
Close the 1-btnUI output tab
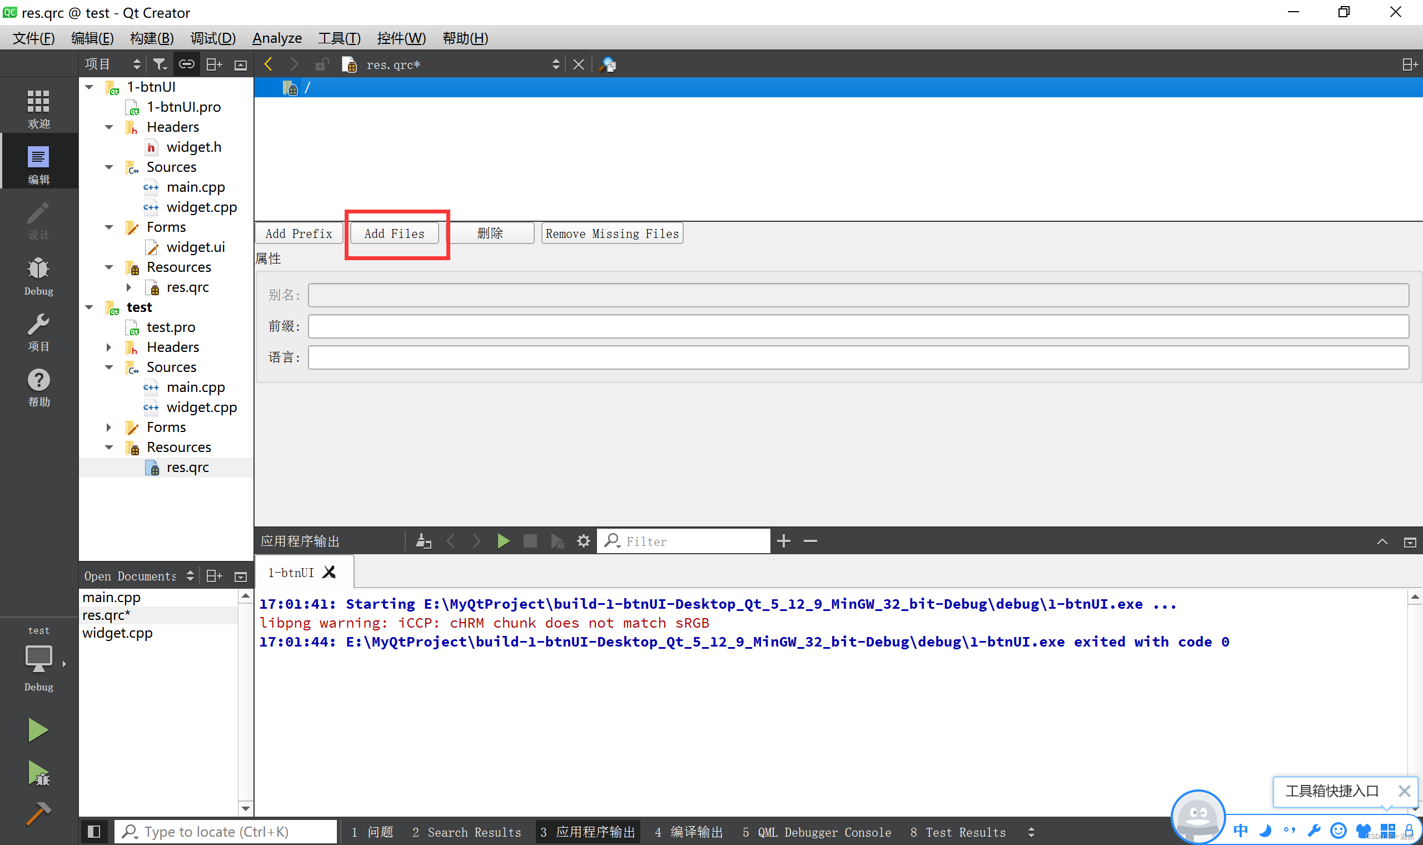click(x=329, y=572)
